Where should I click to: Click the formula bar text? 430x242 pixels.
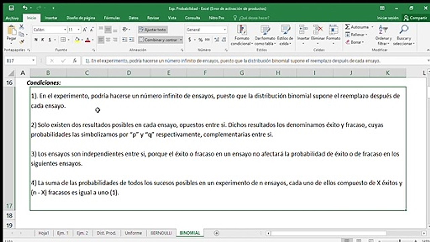(x=232, y=61)
